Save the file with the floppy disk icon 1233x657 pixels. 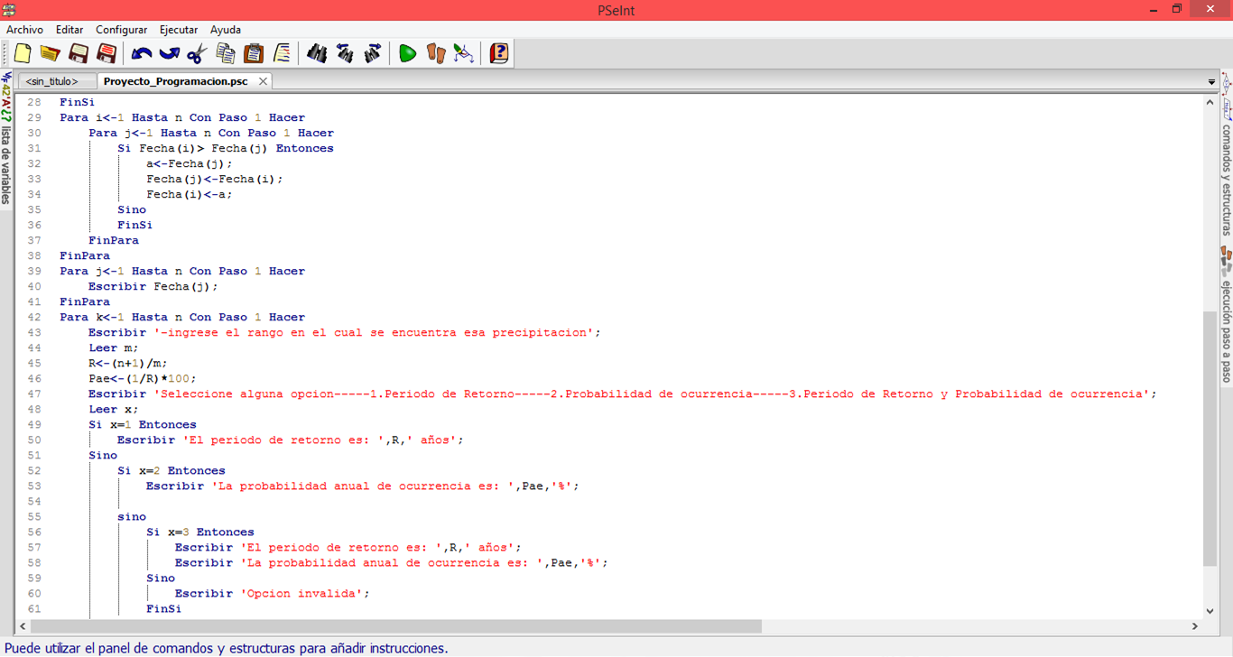[x=79, y=53]
